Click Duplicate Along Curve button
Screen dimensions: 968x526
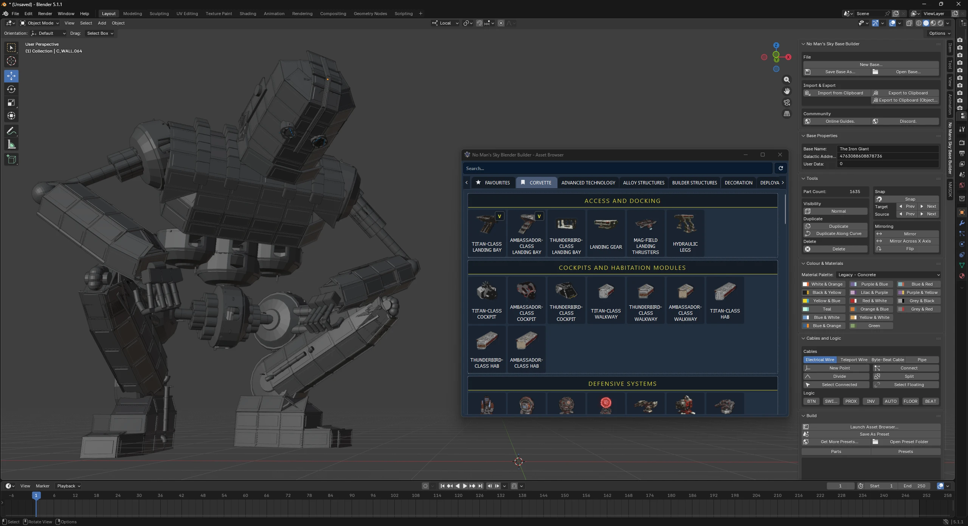click(835, 234)
